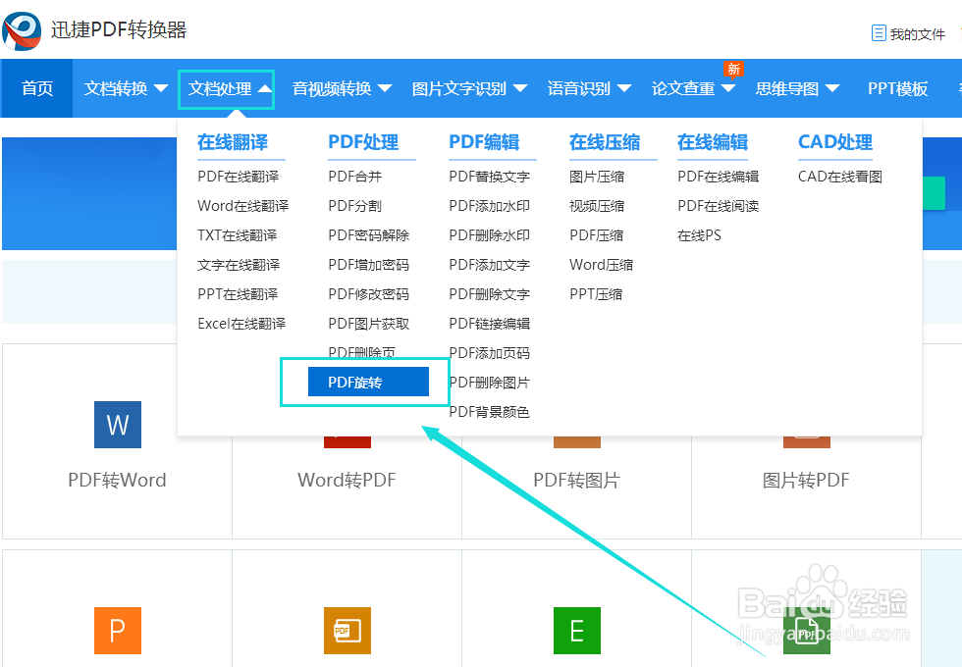962x667 pixels.
Task: Switch to the 首页 tab
Action: 36,88
